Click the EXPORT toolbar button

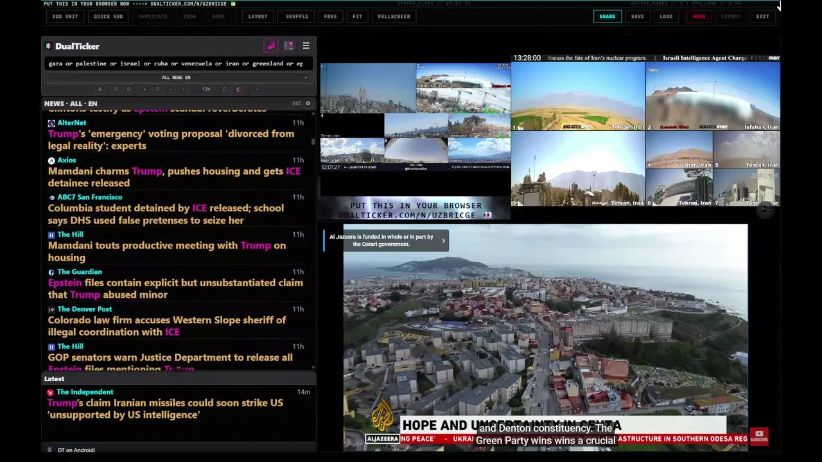tap(731, 16)
